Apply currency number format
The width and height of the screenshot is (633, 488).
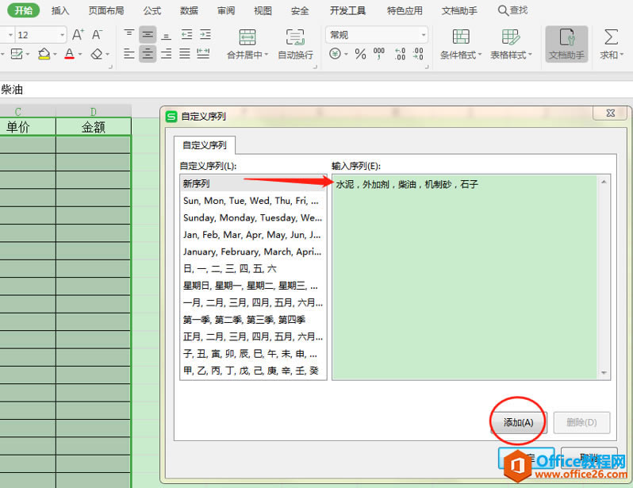335,53
